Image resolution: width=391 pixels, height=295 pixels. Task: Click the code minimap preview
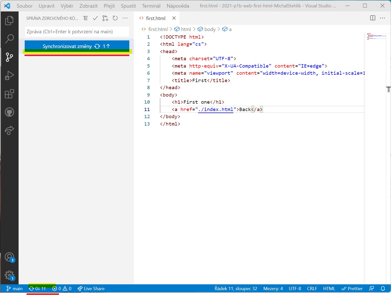pos(376,36)
